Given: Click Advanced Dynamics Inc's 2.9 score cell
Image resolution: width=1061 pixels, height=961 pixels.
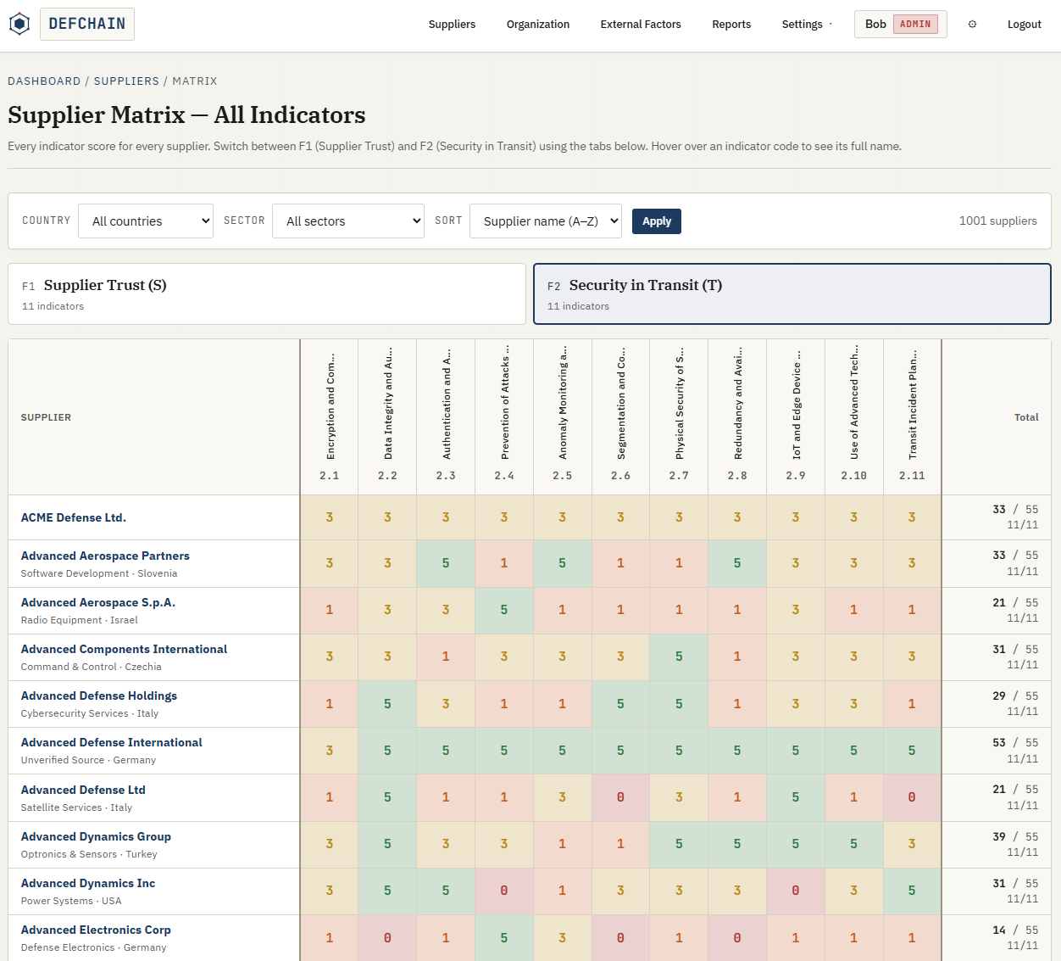Looking at the screenshot, I should pos(796,891).
